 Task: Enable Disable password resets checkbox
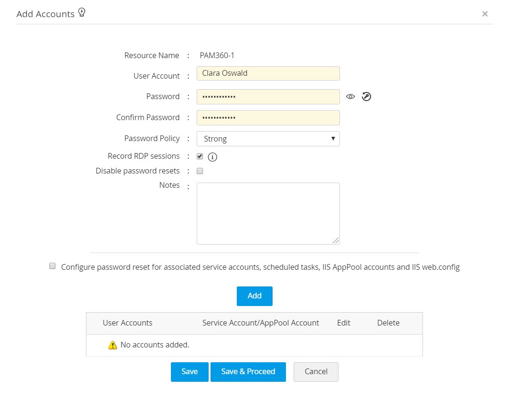click(200, 171)
